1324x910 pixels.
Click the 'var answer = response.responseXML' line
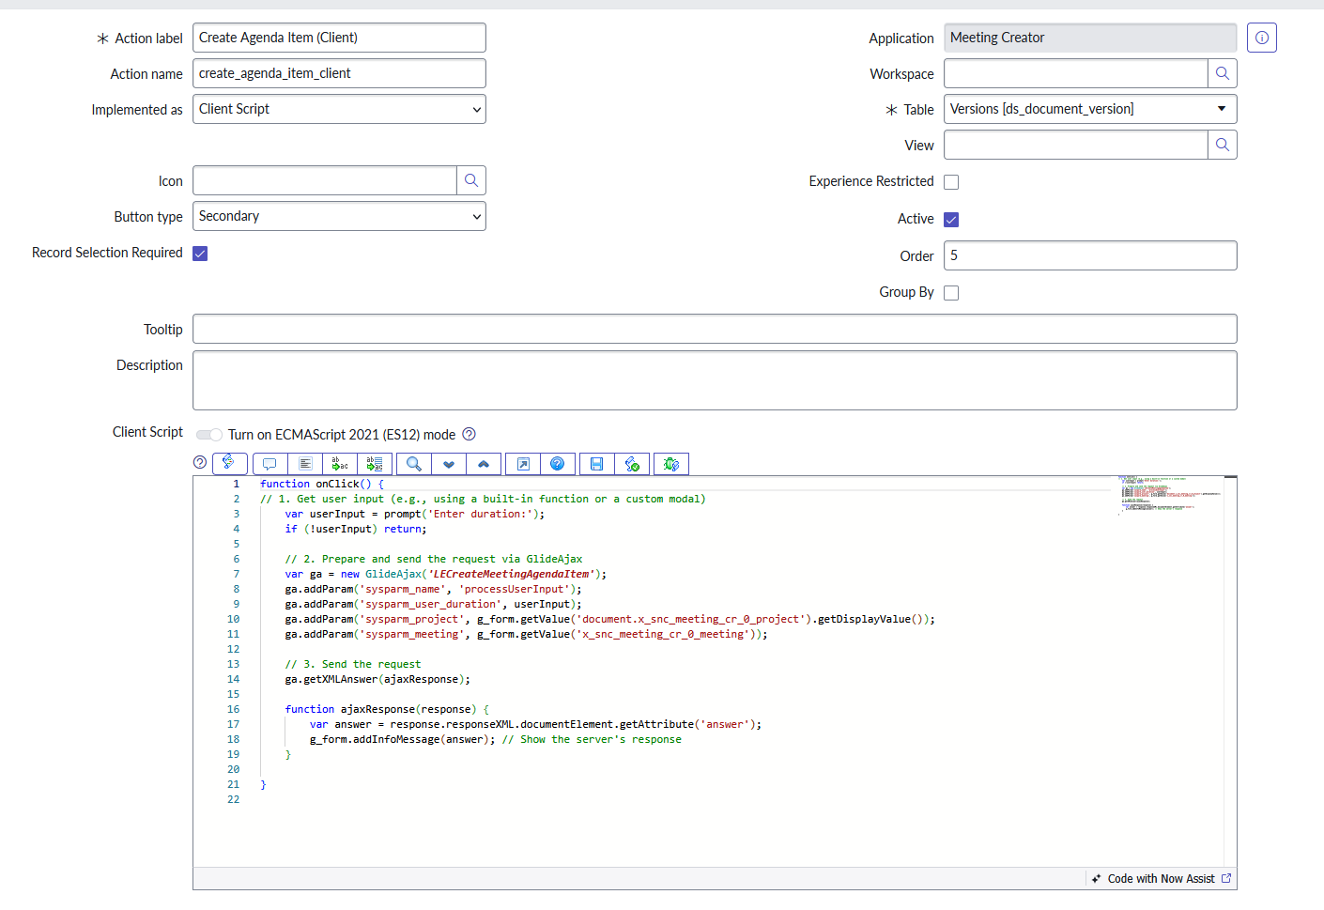pos(536,725)
